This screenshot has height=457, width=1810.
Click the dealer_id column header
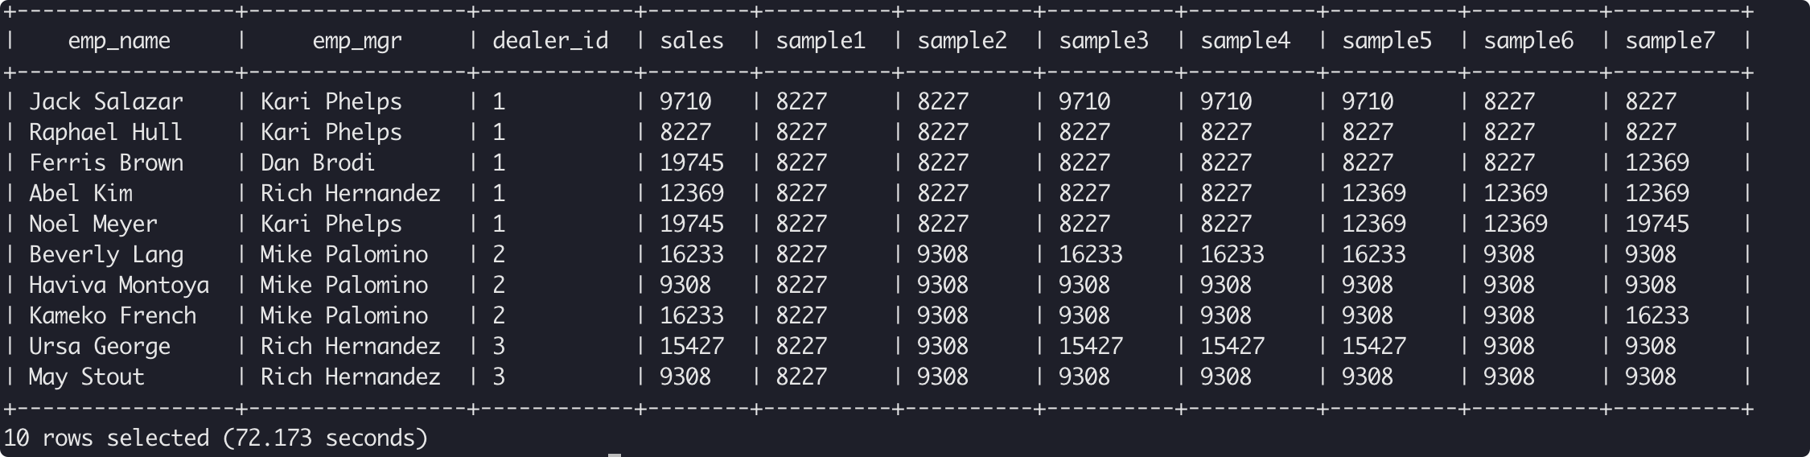click(550, 41)
